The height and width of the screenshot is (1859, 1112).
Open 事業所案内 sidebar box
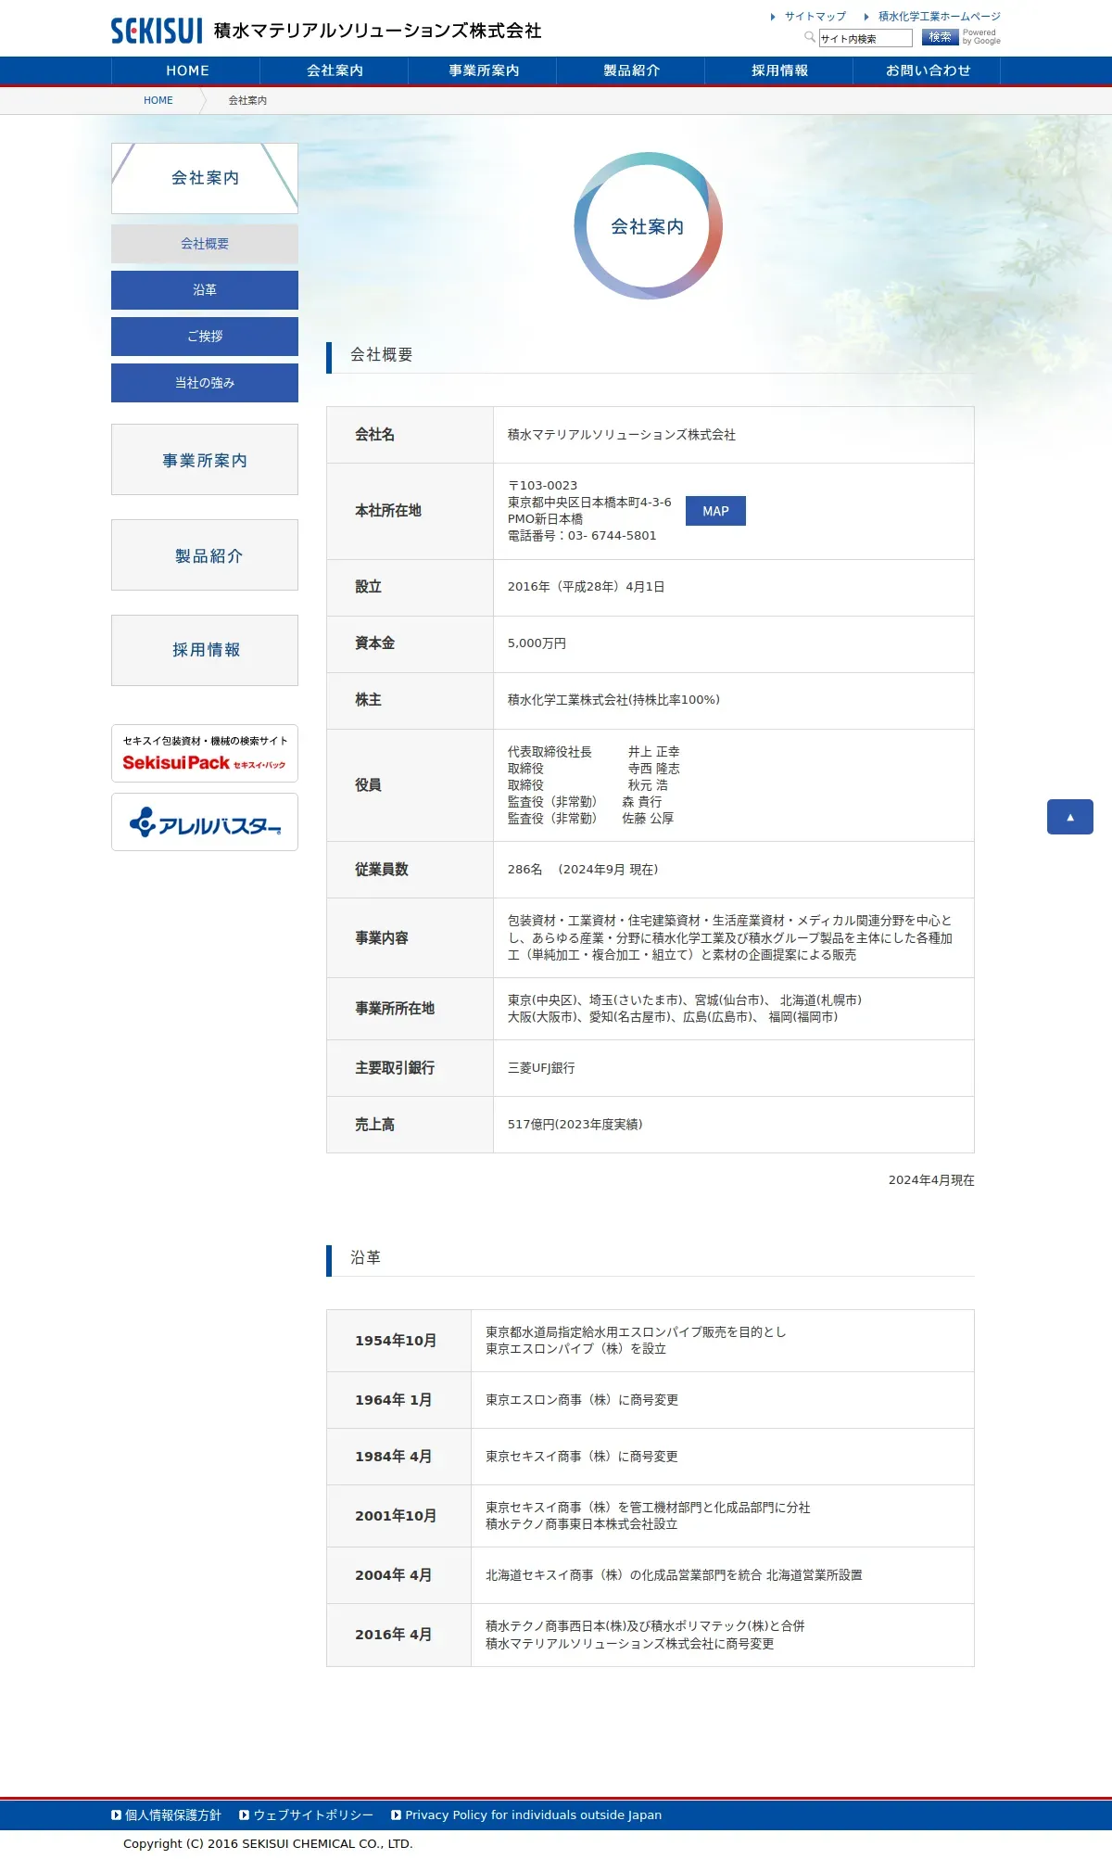click(x=205, y=460)
